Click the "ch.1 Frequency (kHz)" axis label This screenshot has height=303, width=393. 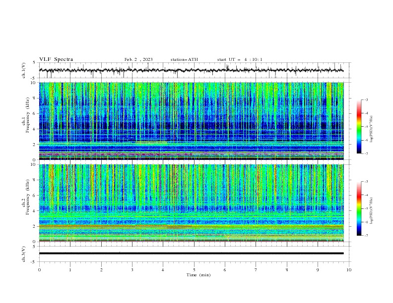(x=25, y=115)
